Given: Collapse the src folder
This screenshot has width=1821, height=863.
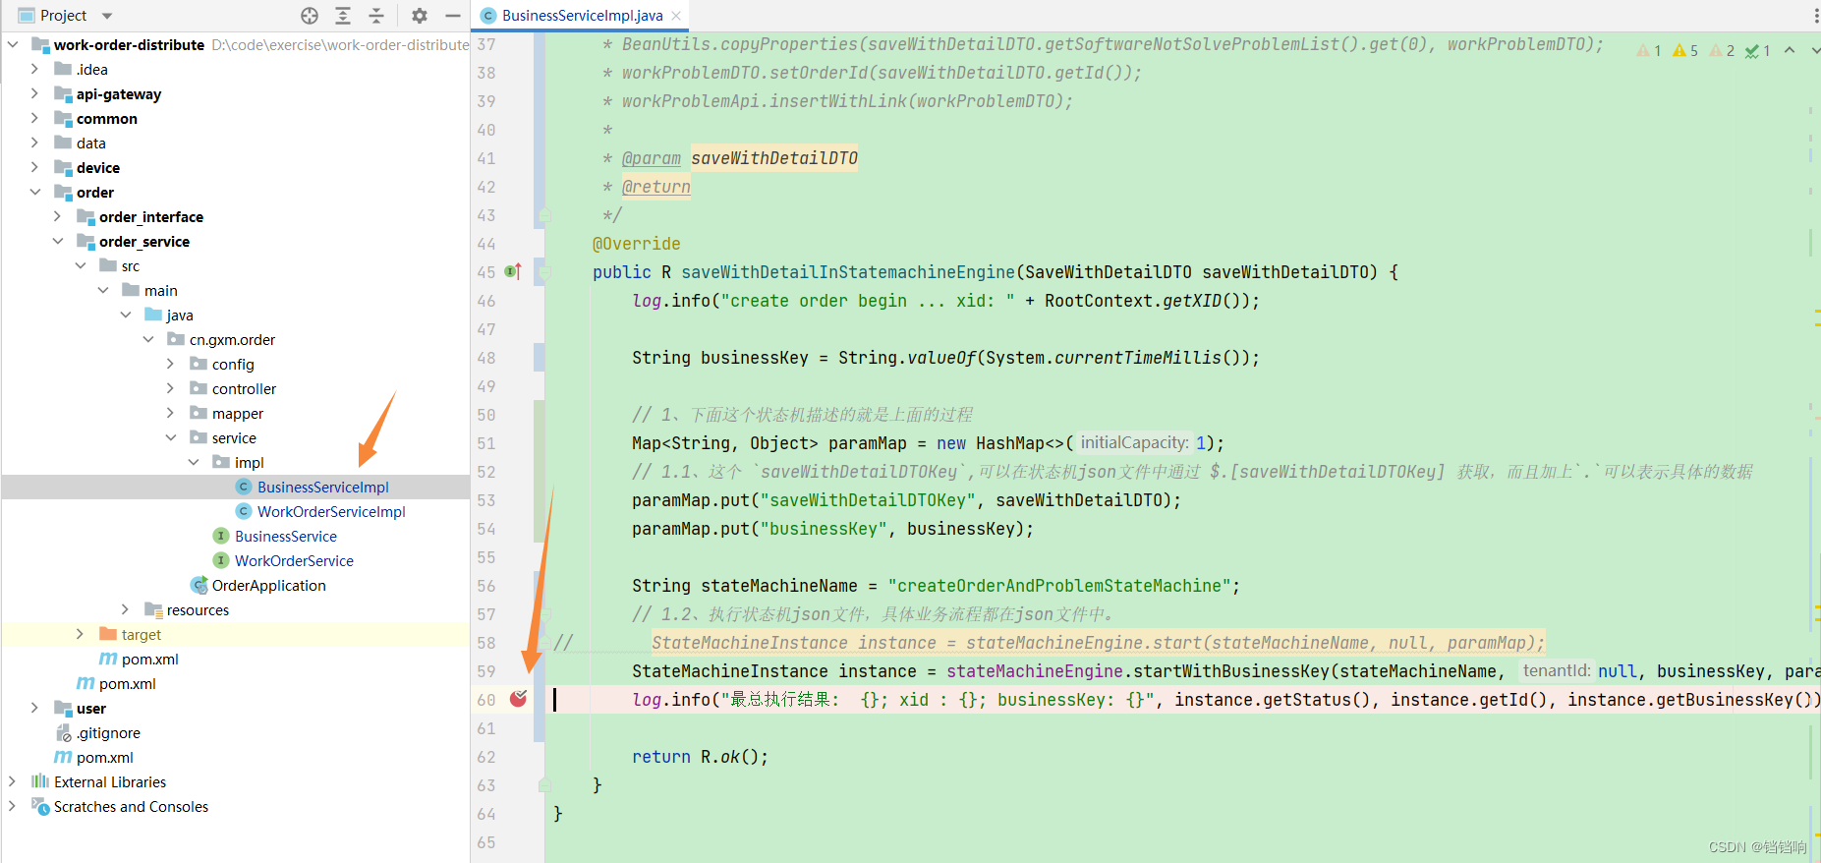Looking at the screenshot, I should 81,265.
